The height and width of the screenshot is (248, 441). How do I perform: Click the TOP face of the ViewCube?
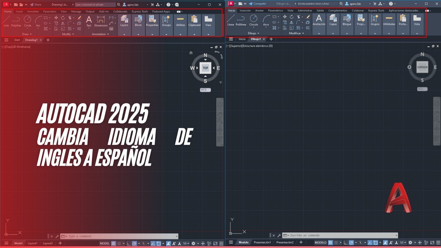[205, 68]
